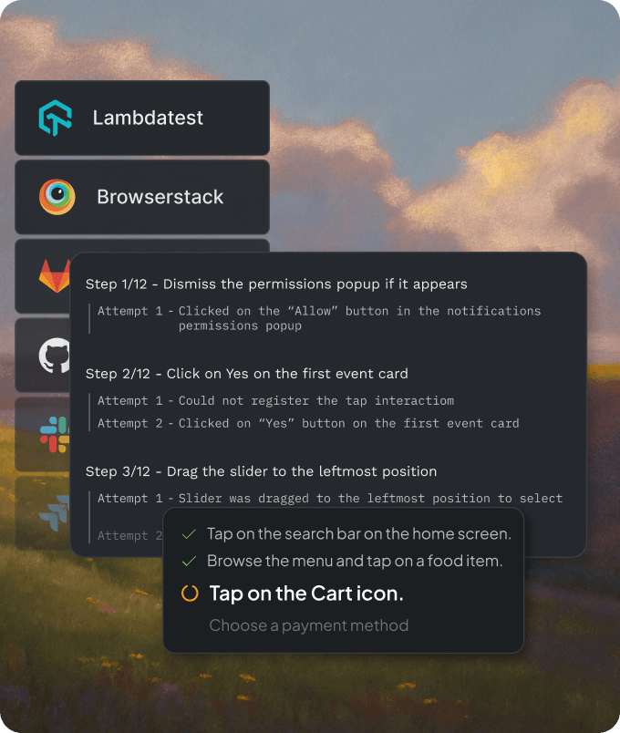Click Attempt 1 Could not register tap entry

pos(275,400)
